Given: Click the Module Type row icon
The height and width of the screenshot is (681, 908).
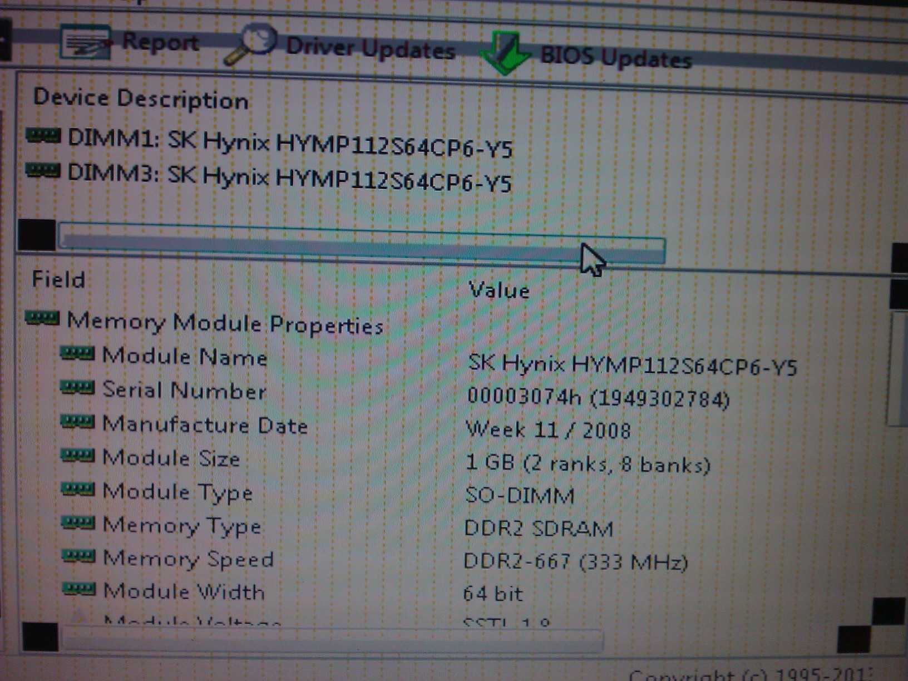Looking at the screenshot, I should pos(78,489).
